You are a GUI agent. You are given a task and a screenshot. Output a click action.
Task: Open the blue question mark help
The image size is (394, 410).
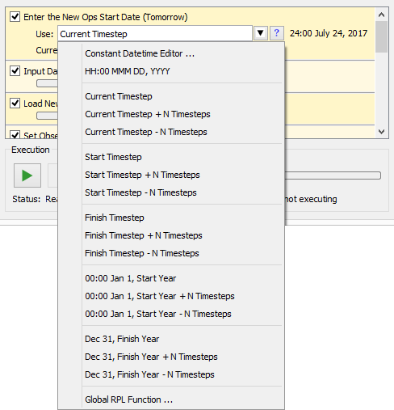point(276,33)
